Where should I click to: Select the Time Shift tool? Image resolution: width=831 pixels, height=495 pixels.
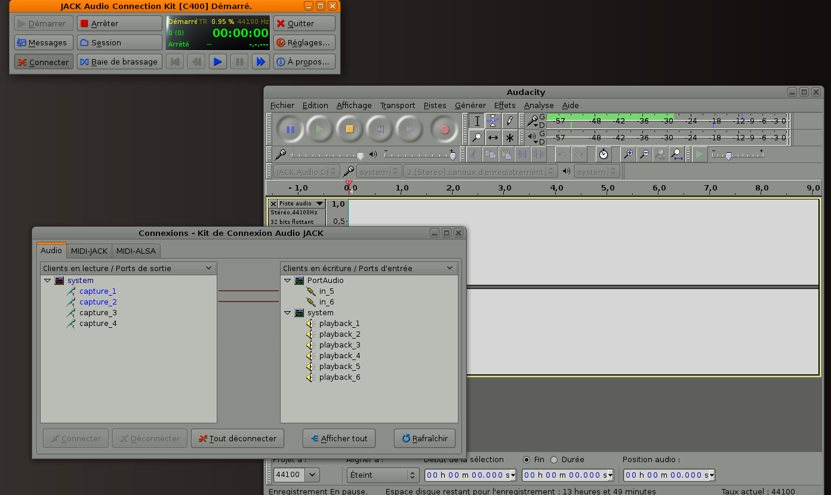click(x=493, y=137)
